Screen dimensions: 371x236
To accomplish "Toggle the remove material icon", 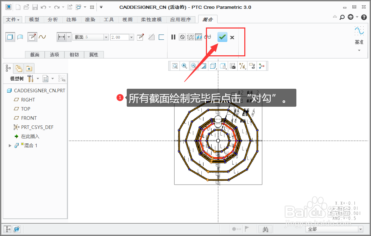I will click(x=151, y=37).
